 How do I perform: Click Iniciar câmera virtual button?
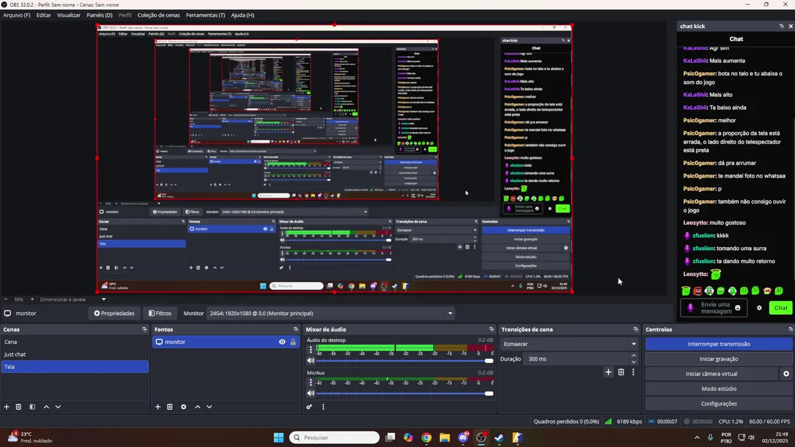(711, 374)
